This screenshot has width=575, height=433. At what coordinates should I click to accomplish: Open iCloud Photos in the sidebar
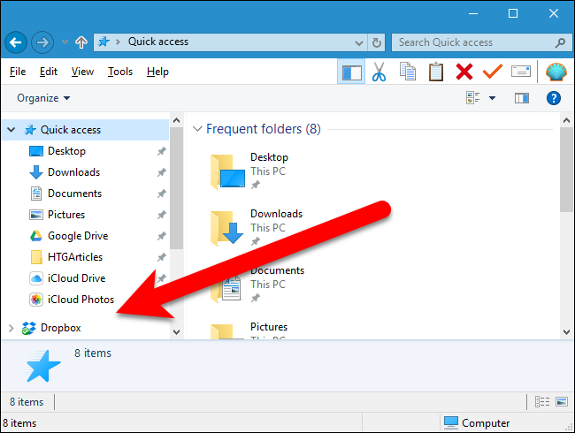[80, 300]
